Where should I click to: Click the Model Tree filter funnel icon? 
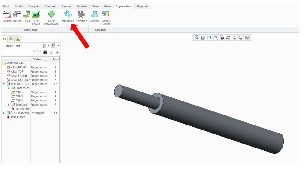click(x=51, y=52)
